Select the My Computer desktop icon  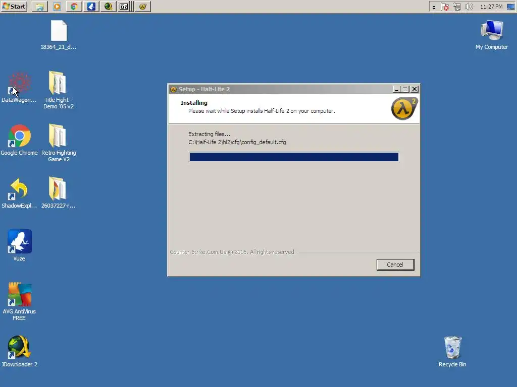492,35
